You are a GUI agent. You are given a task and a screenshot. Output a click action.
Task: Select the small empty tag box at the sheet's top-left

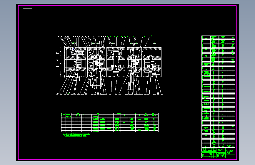click(x=28, y=8)
